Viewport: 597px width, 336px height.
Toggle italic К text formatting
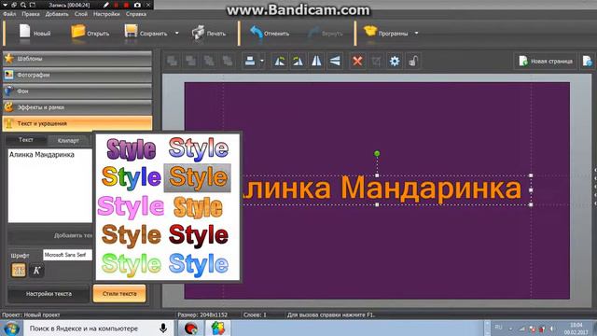click(x=36, y=270)
